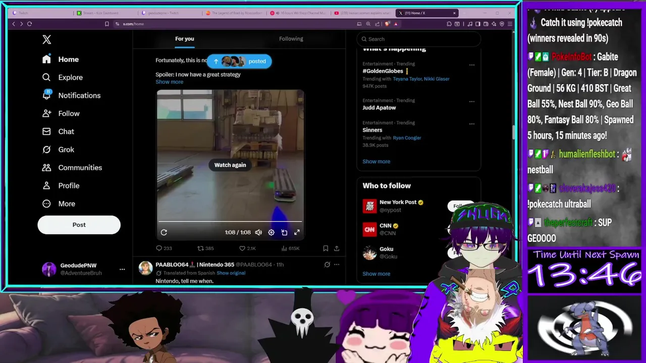The height and width of the screenshot is (363, 646).
Task: Expand the tweet's Show more link
Action: tap(170, 82)
